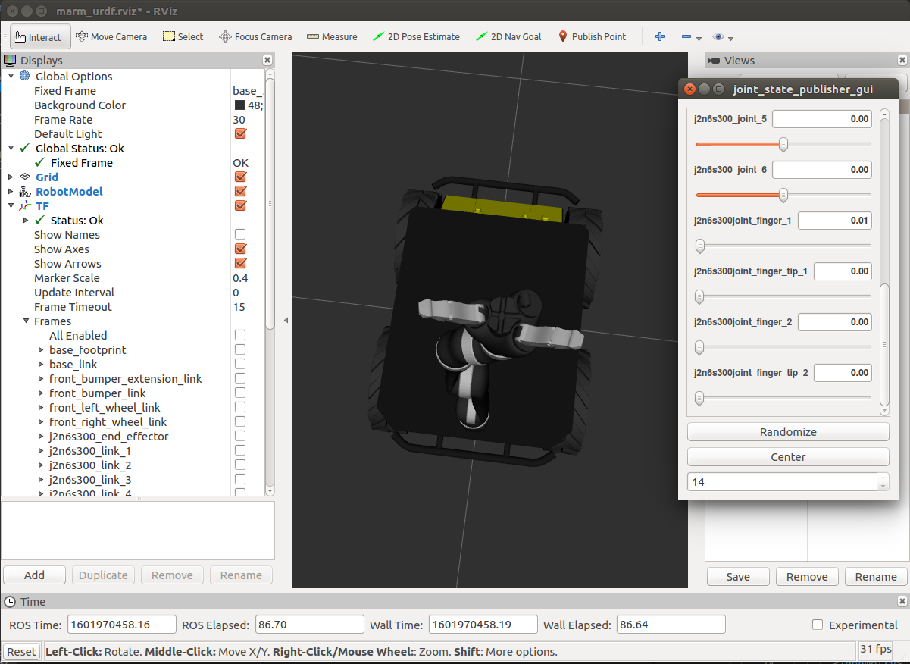910x664 pixels.
Task: Click the joint count spinbox showing 14
Action: [x=788, y=482]
